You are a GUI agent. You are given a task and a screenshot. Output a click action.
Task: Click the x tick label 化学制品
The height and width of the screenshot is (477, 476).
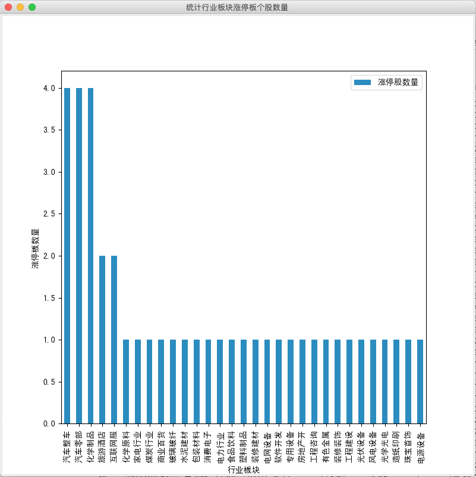click(x=90, y=447)
